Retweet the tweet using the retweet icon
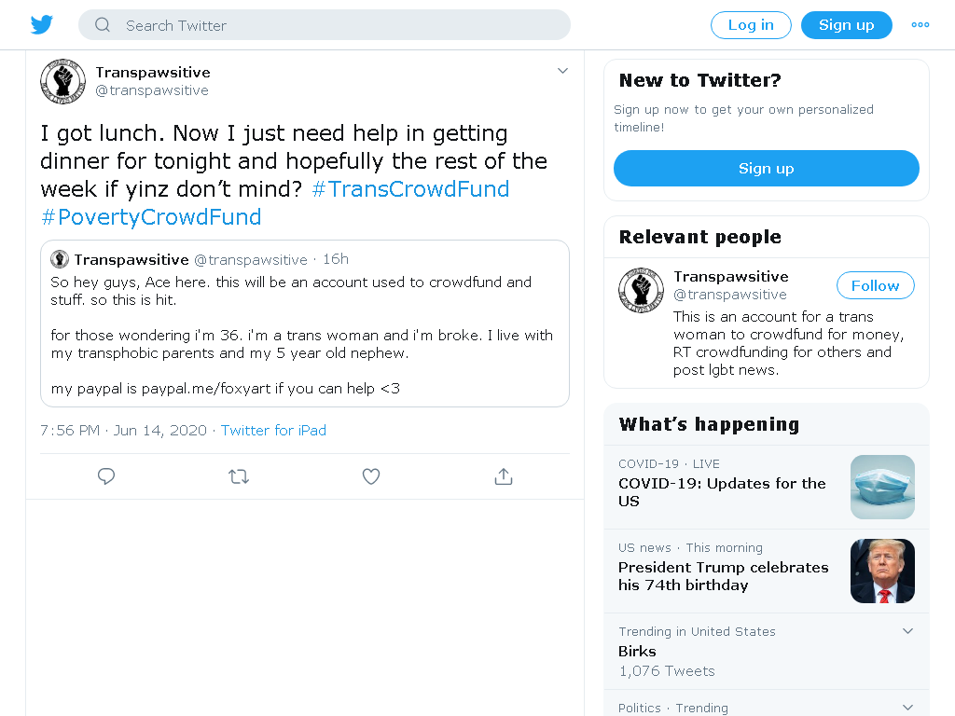This screenshot has height=716, width=955. [x=239, y=476]
